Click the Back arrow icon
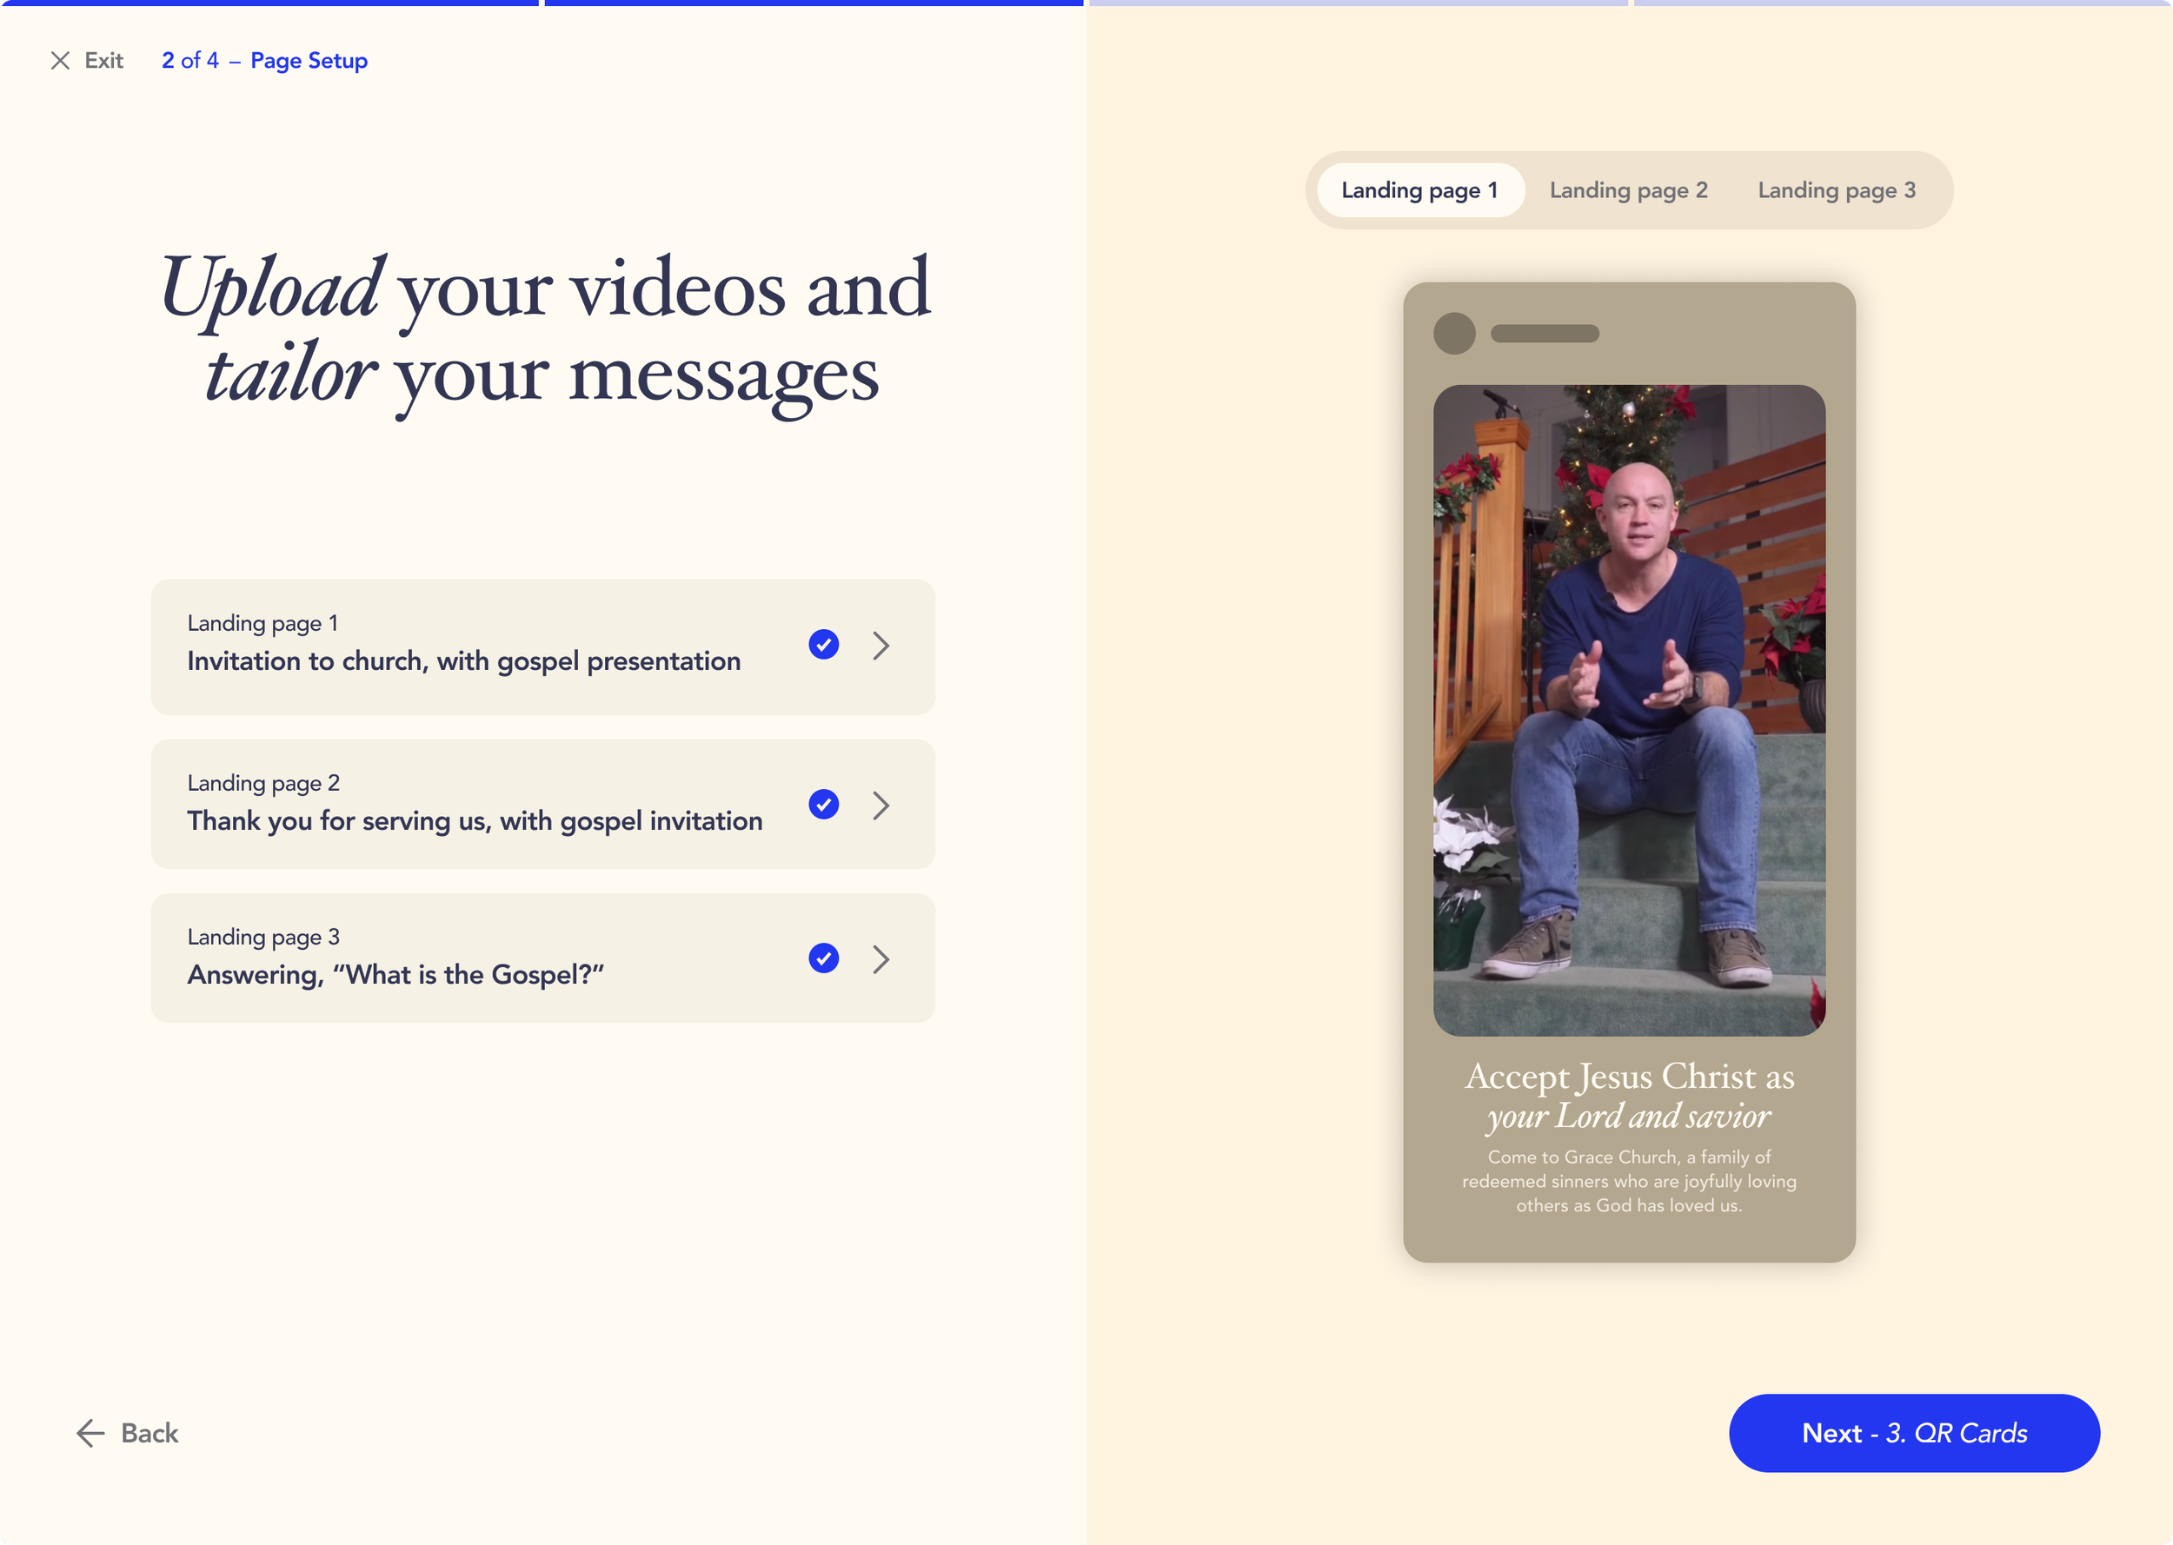 click(90, 1433)
